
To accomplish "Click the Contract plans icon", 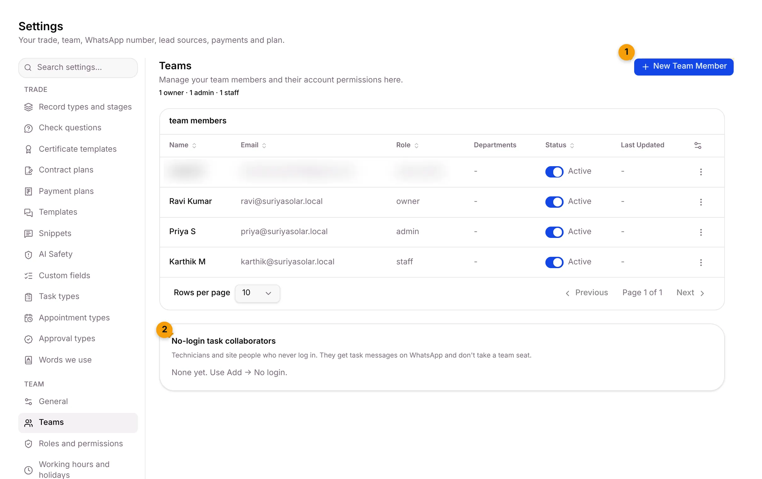I will (28, 171).
